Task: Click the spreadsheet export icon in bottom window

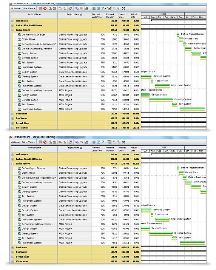Action: (70, 142)
